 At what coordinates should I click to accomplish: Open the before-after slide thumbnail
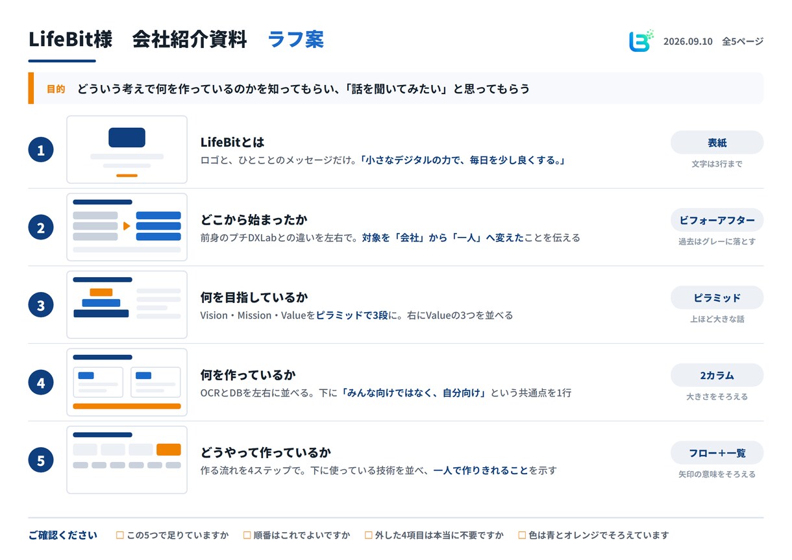click(x=127, y=227)
